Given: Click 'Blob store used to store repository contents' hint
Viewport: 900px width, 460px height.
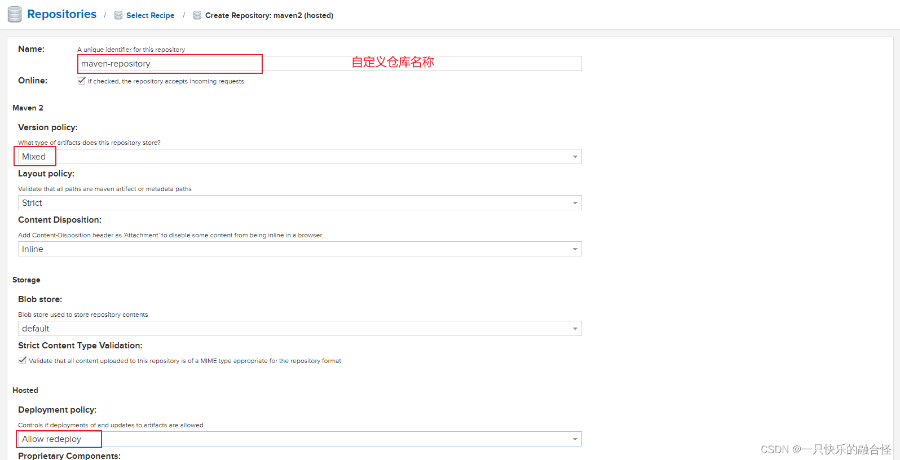Looking at the screenshot, I should (83, 315).
